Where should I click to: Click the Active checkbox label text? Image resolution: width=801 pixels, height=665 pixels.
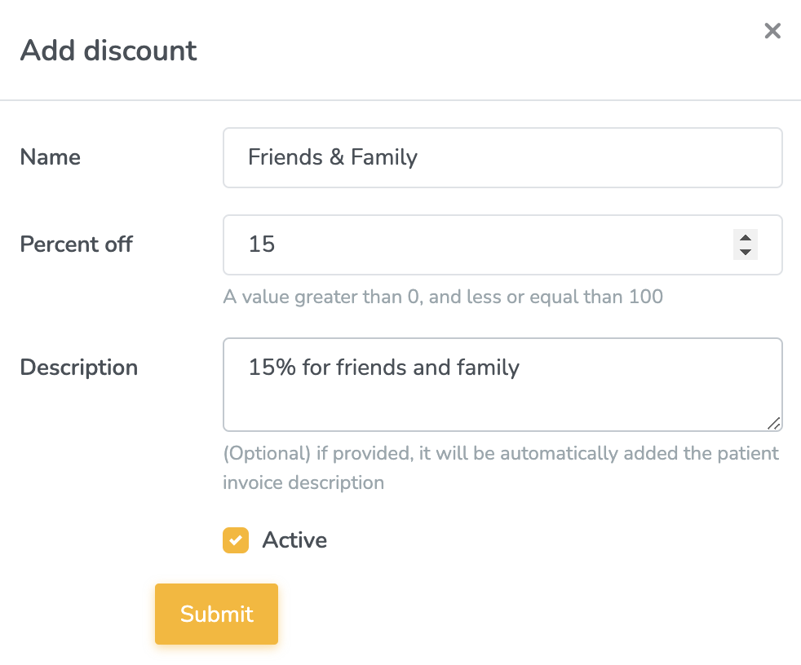pos(294,540)
